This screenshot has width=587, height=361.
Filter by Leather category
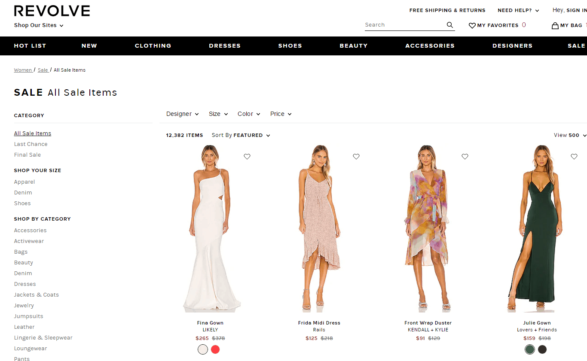24,327
